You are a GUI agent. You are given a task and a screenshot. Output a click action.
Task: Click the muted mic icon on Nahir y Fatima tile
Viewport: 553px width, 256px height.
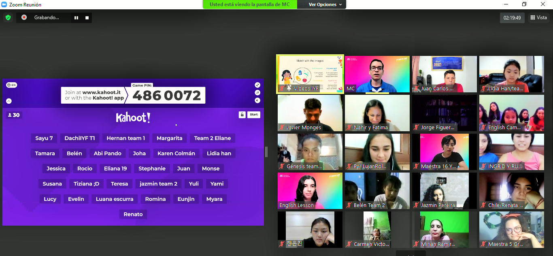point(349,127)
